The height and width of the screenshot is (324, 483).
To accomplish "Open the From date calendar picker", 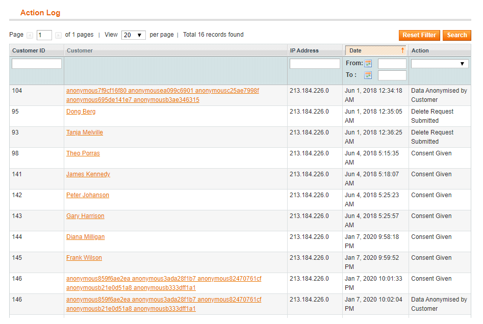I will coord(368,64).
